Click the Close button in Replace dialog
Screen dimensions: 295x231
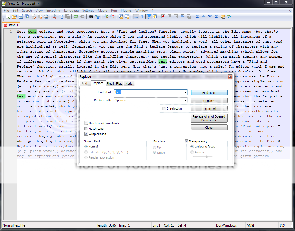(209, 128)
